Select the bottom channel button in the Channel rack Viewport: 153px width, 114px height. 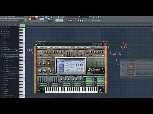pos(131,74)
